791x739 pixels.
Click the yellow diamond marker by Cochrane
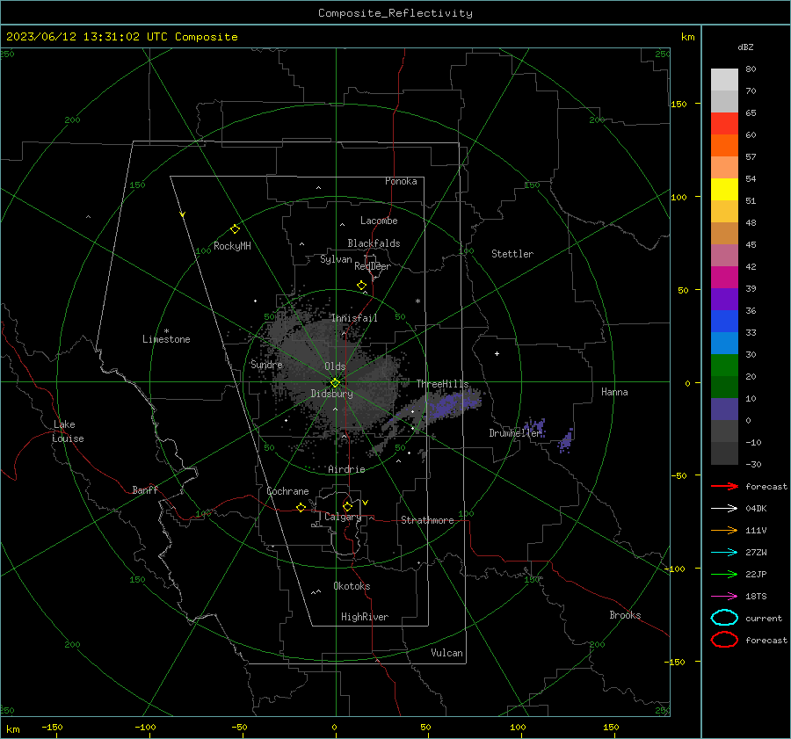tap(301, 507)
